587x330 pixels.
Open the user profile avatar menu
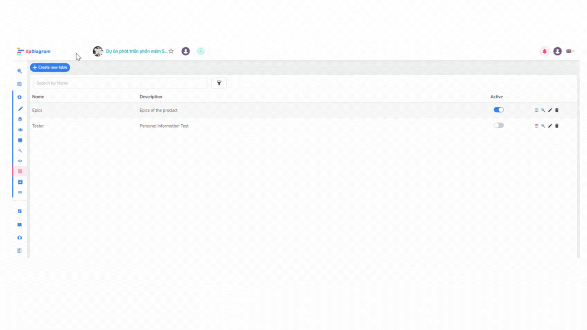pyautogui.click(x=557, y=51)
